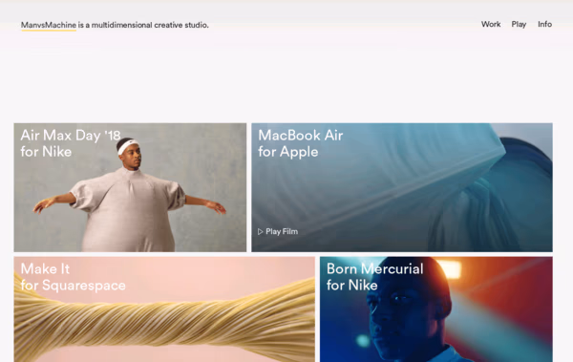
Task: Click the Play Film label
Action: coord(282,231)
